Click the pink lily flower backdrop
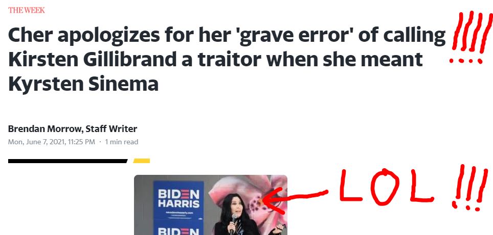 pos(252,200)
